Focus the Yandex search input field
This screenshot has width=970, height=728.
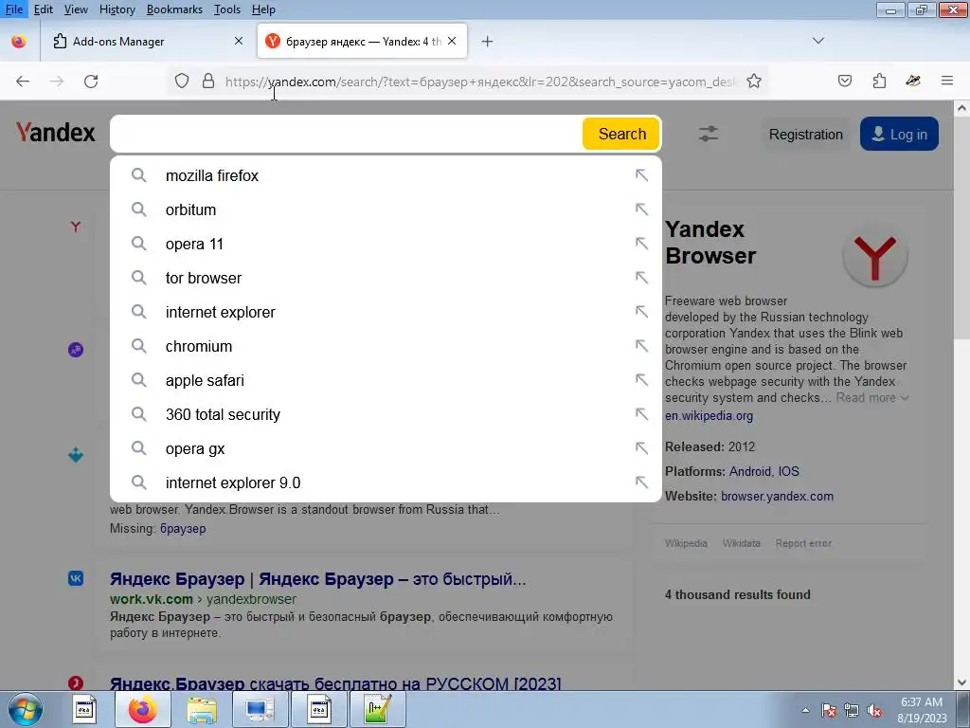click(347, 134)
